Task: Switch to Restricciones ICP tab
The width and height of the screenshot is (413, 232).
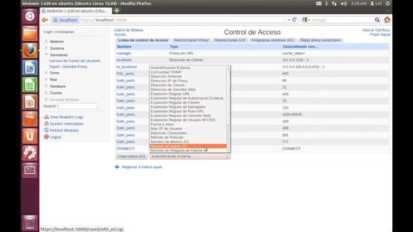Action: coord(230,40)
